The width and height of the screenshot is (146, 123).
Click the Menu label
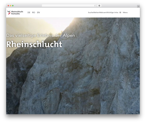click(125, 13)
